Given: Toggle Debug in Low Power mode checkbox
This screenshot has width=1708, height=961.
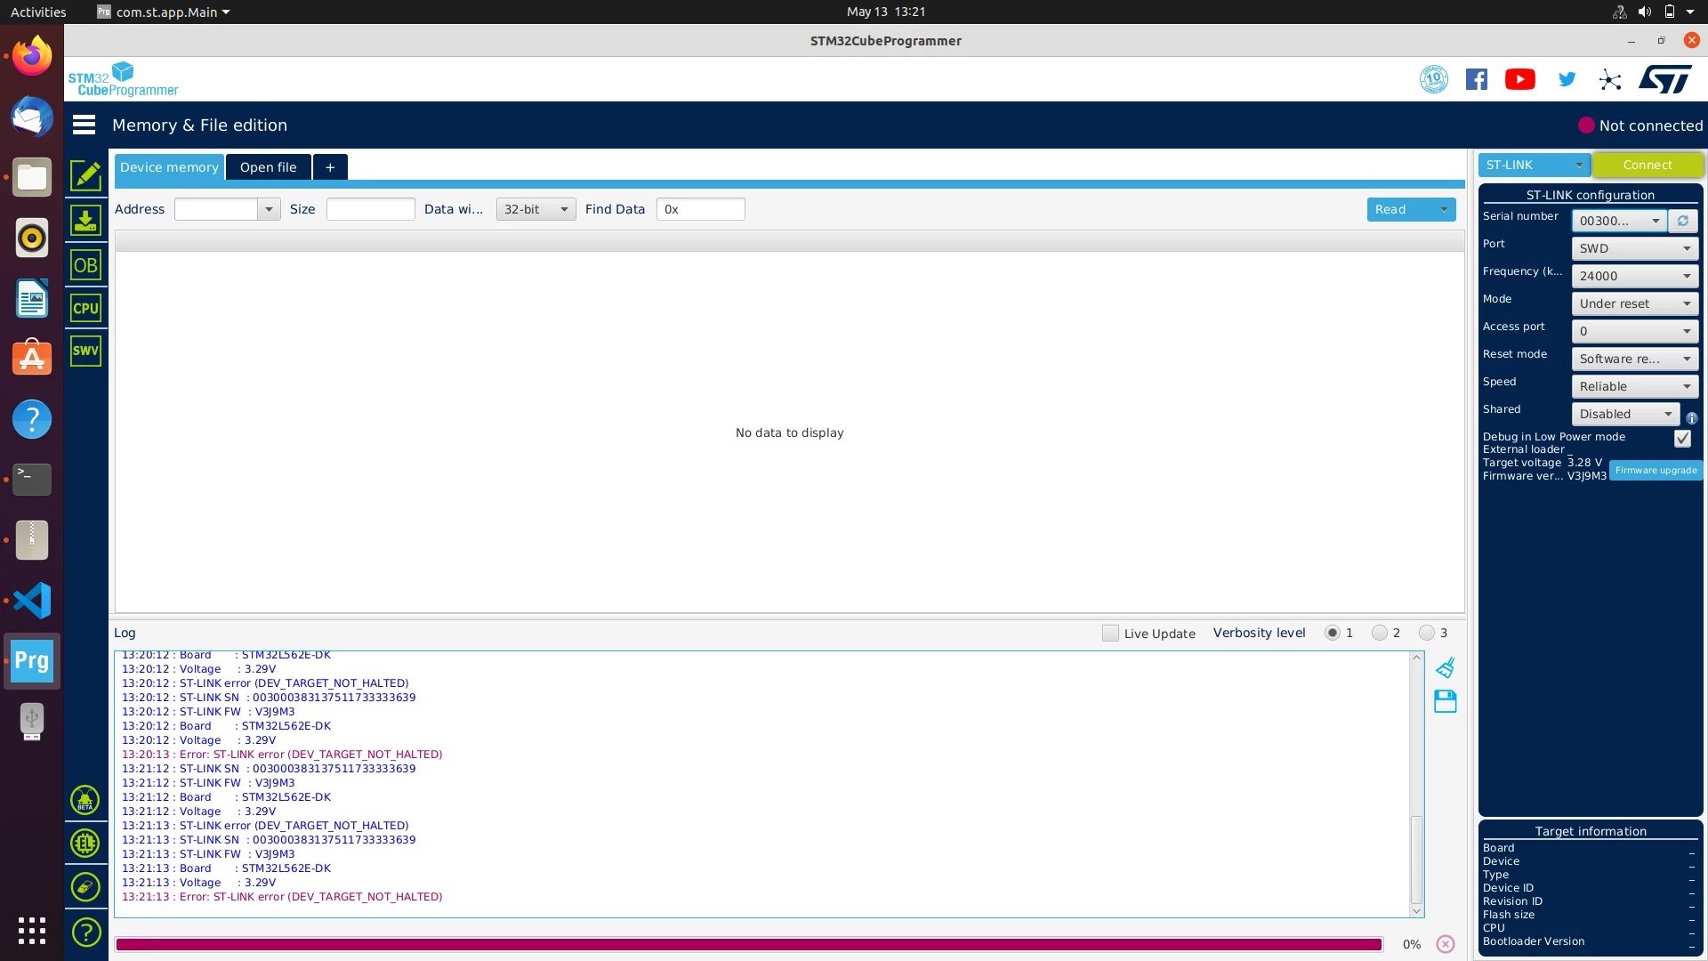Looking at the screenshot, I should (x=1682, y=438).
